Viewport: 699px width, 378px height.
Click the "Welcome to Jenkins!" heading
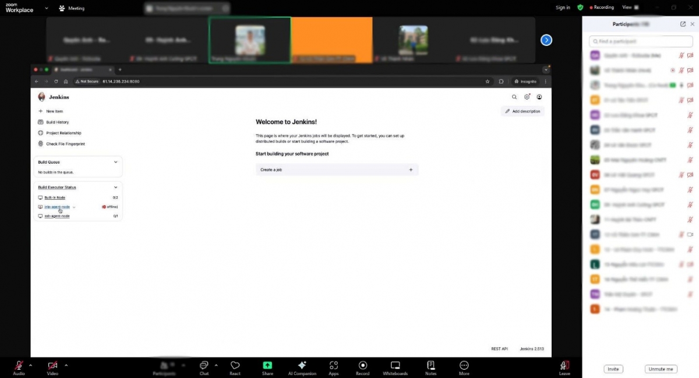pyautogui.click(x=286, y=122)
